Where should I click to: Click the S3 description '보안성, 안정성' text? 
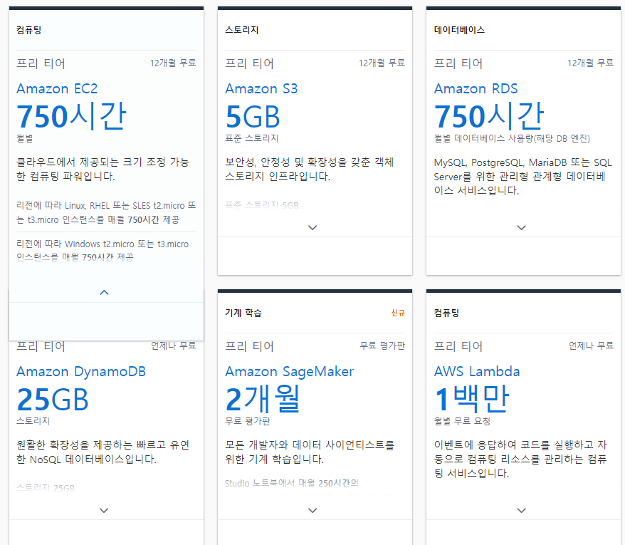310,169
